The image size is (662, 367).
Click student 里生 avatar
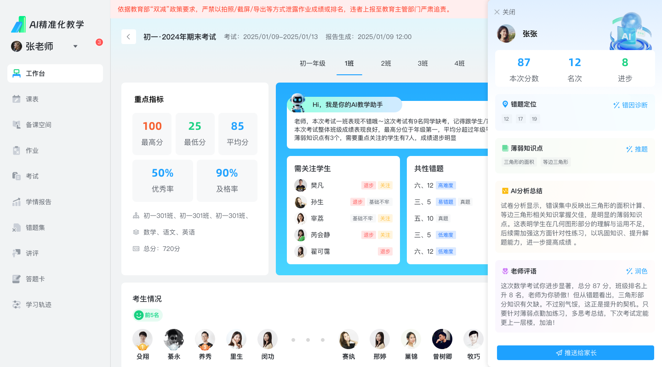pyautogui.click(x=236, y=339)
